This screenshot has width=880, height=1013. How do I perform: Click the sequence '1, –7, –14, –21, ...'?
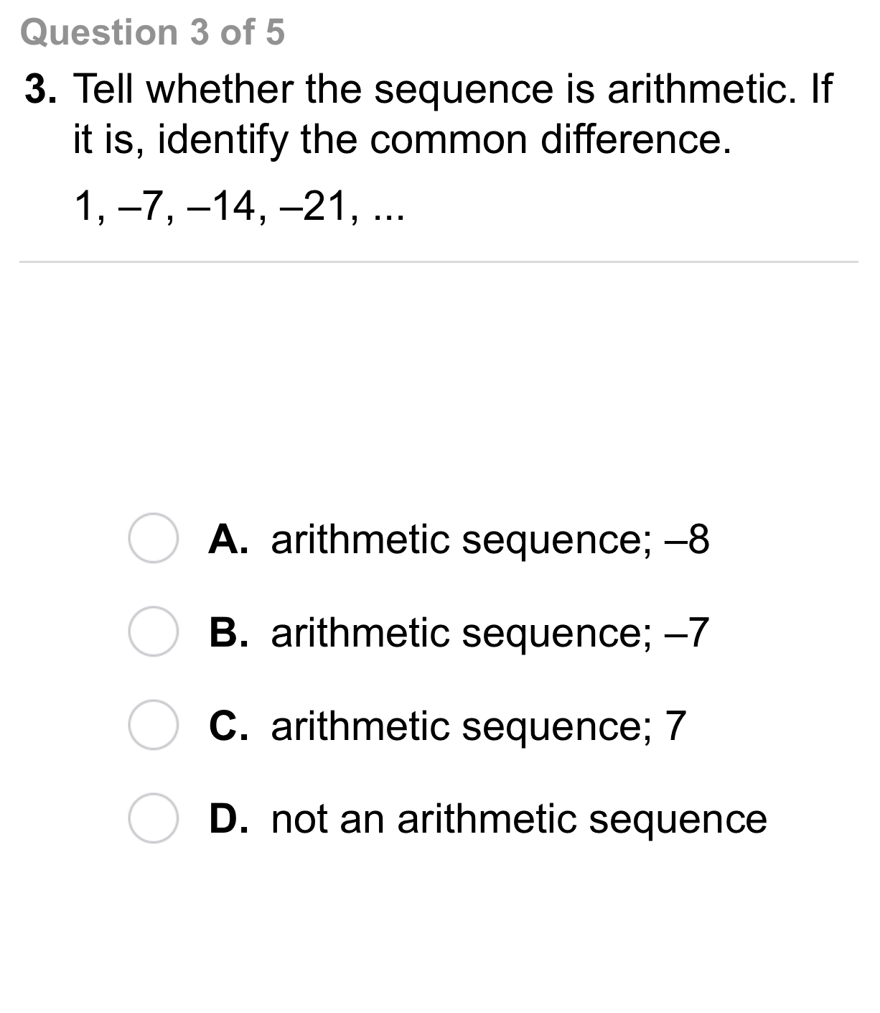click(240, 208)
